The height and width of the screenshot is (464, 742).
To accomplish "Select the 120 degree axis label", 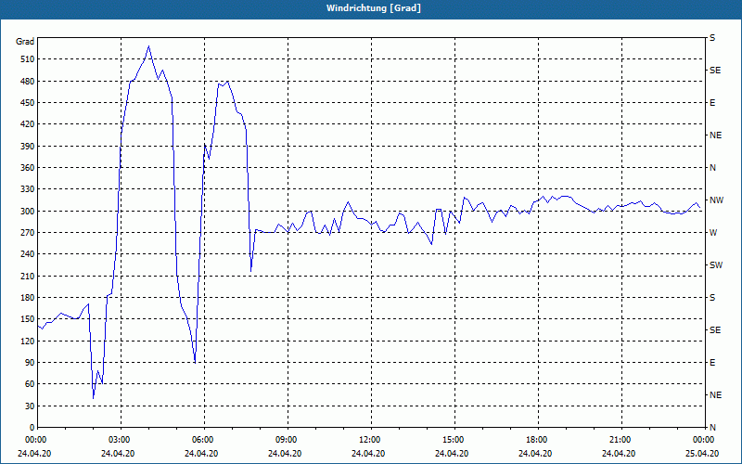I will pos(28,341).
